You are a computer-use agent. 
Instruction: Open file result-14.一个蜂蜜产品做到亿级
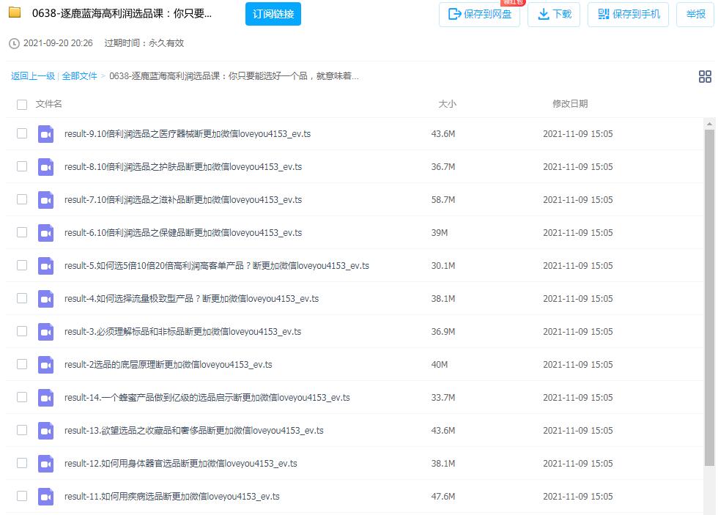(x=207, y=398)
